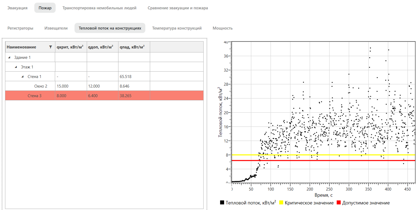Open the Транспортировка немобильных людей tab
Viewport: 420px width, 210px height.
click(x=100, y=8)
